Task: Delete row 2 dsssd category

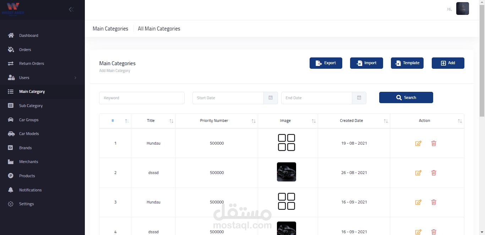Action: (x=434, y=173)
